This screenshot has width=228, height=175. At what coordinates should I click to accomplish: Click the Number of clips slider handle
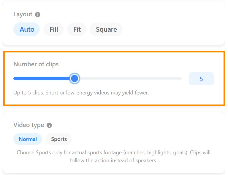75,78
